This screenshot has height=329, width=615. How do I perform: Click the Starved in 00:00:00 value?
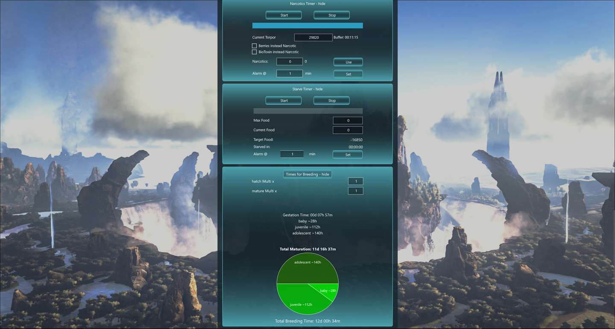(x=356, y=147)
